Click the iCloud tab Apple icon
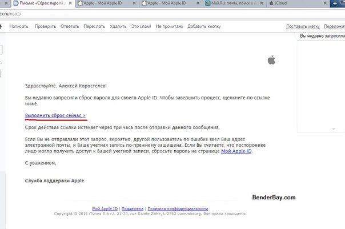The width and height of the screenshot is (345, 229). [x=270, y=3]
